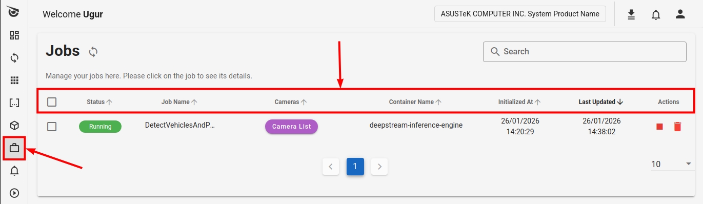The image size is (703, 204).
Task: Select the DetectVehiclesAndP job checkbox
Action: [x=52, y=127]
